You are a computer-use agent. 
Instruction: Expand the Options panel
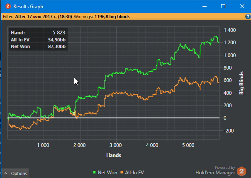[x=15, y=173]
